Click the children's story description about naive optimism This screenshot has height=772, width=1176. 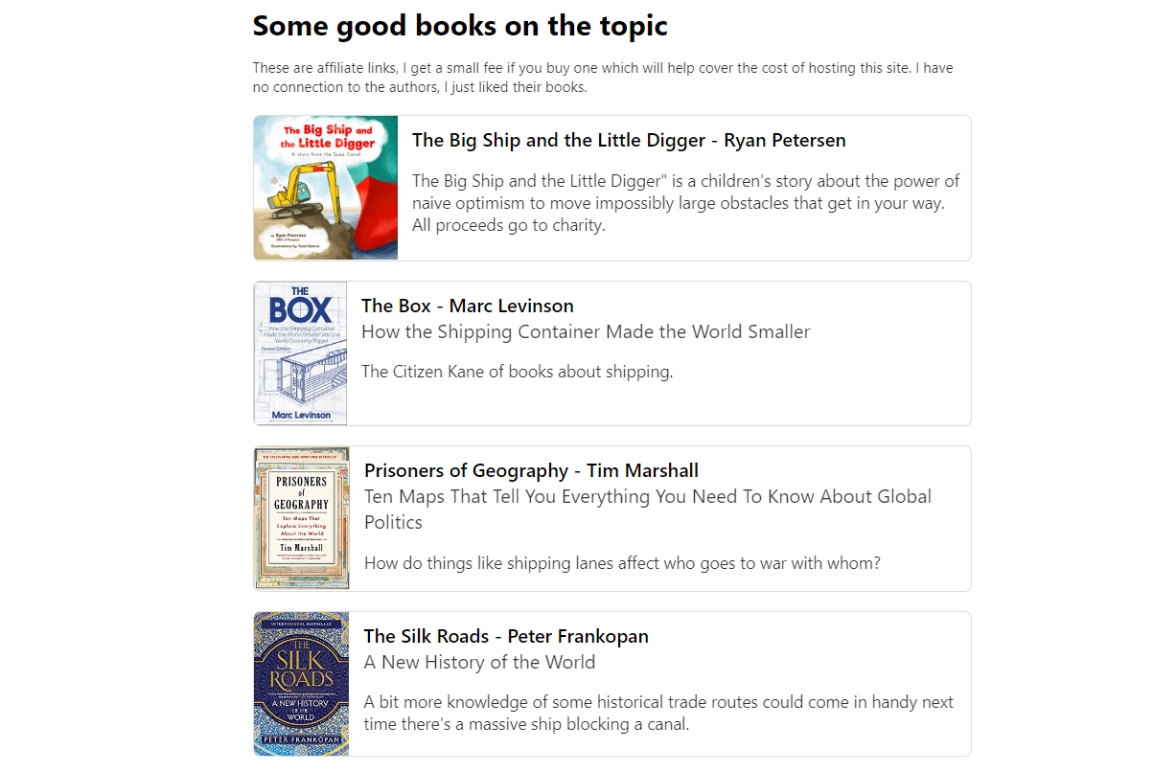tap(685, 203)
